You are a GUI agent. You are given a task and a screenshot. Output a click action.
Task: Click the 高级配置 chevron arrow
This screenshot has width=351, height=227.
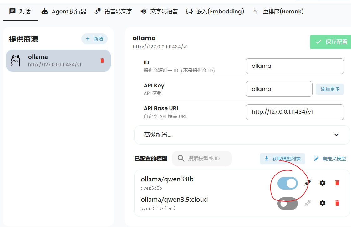(336, 135)
